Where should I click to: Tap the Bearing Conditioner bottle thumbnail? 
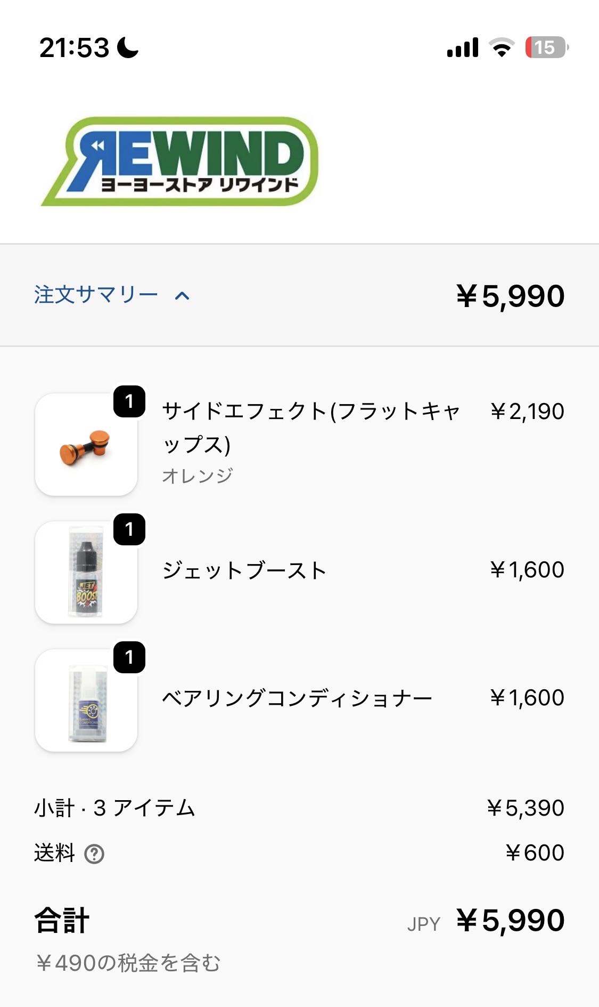86,700
